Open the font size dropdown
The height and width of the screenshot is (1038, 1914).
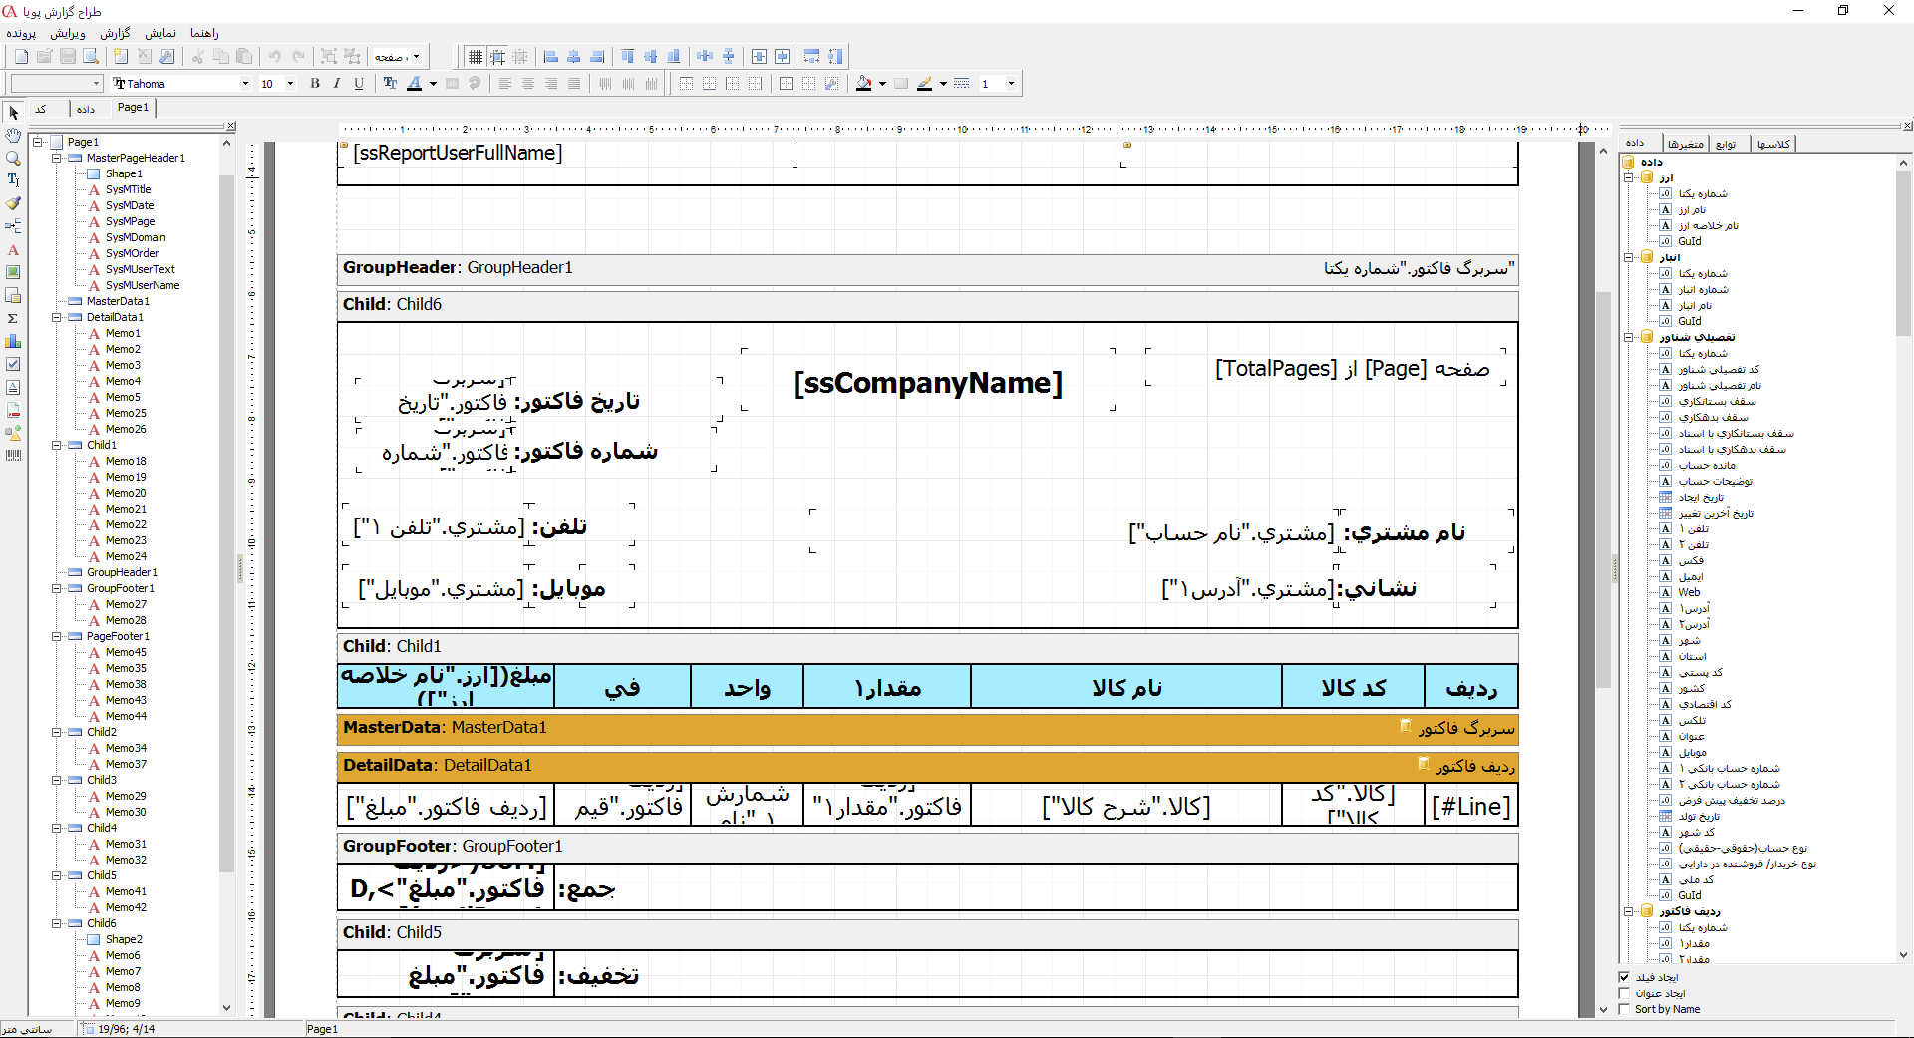[291, 84]
